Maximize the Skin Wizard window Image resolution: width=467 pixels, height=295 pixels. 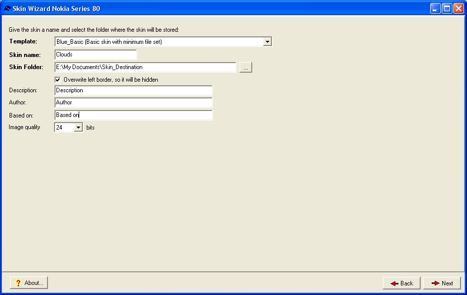pyautogui.click(x=447, y=9)
